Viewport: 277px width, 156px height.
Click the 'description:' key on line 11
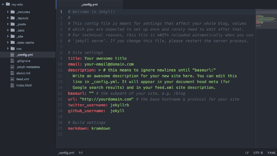tap(82, 70)
